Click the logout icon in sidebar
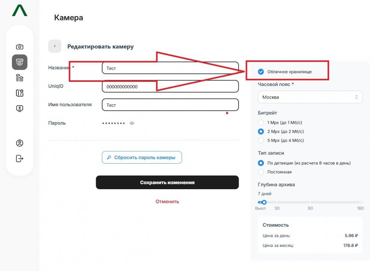The image size is (383, 271). coord(20,159)
